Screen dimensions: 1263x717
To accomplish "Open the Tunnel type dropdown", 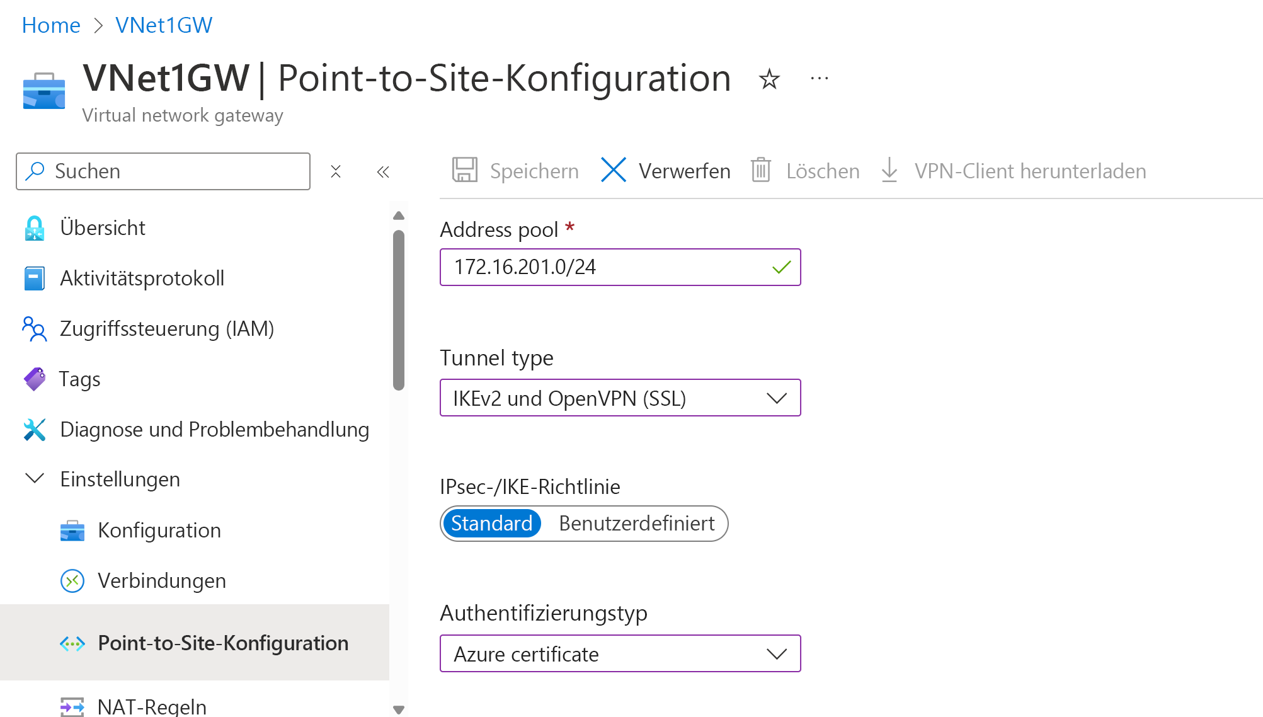I will pos(620,398).
